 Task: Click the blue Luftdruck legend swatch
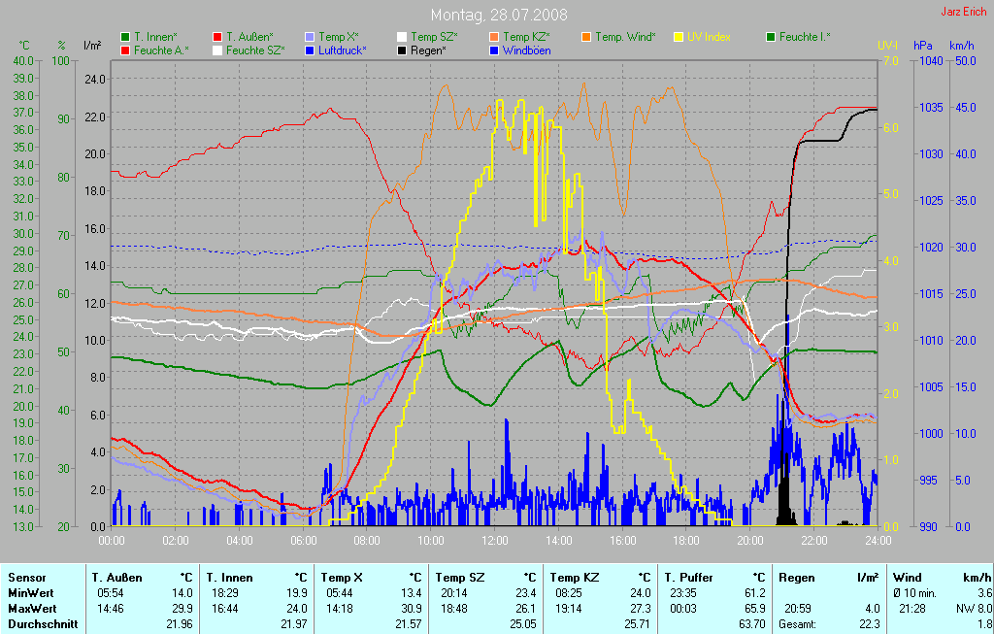[x=310, y=50]
